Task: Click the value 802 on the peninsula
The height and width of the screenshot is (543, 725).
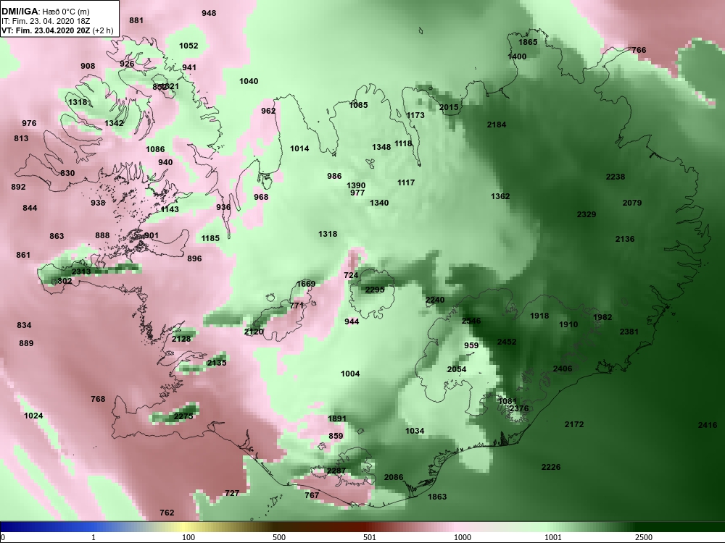Action: coord(65,281)
